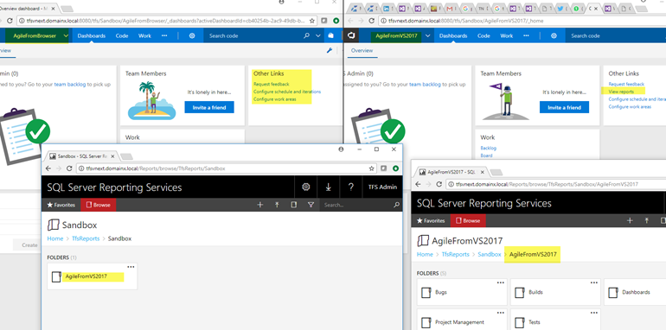Click Visual Studio logo in AgileFromVS2017 window

coord(351,35)
